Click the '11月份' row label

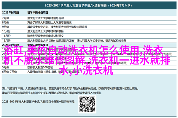[x=6, y=36]
